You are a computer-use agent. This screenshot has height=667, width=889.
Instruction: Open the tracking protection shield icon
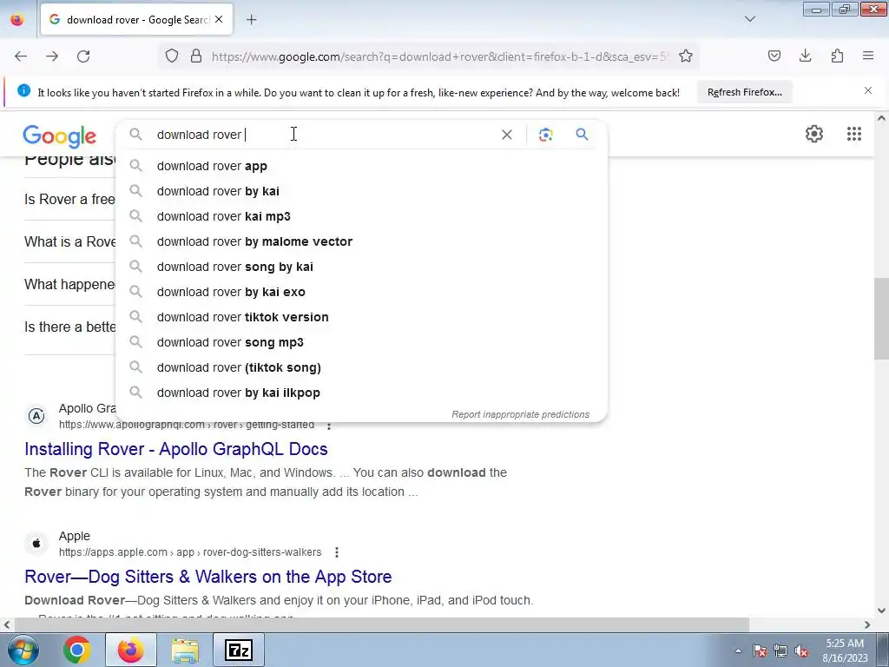coord(172,56)
